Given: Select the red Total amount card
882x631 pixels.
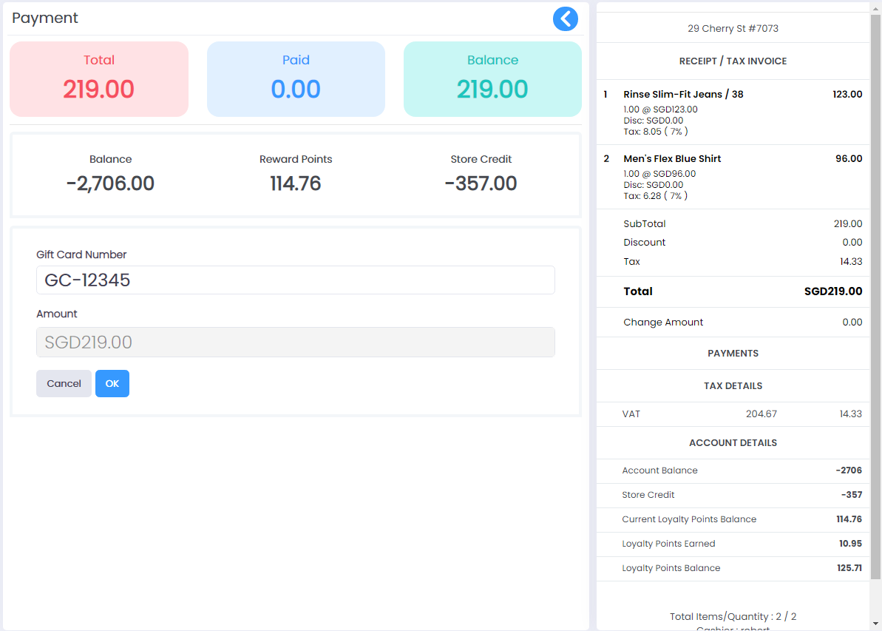Looking at the screenshot, I should tap(98, 78).
